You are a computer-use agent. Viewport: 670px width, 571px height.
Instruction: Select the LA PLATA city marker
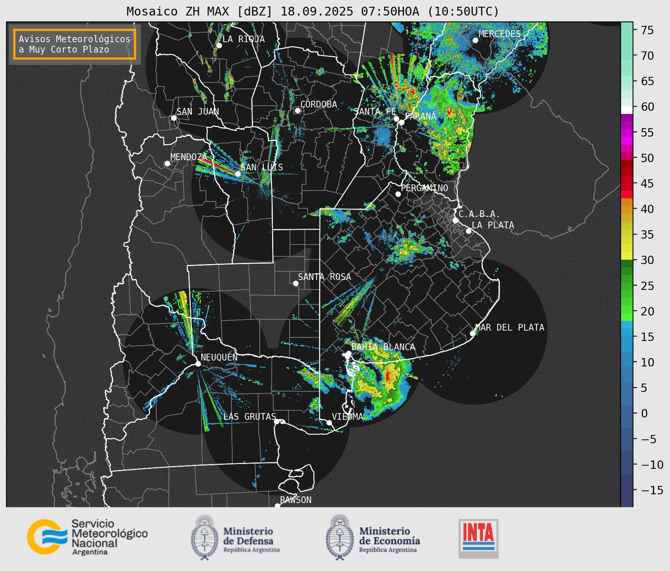pos(469,231)
